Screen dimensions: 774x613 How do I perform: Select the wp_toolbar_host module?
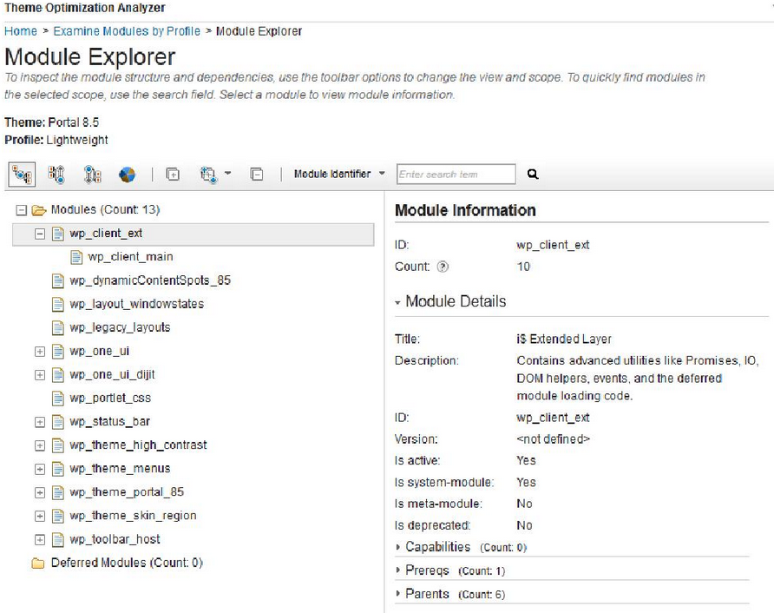click(x=115, y=539)
